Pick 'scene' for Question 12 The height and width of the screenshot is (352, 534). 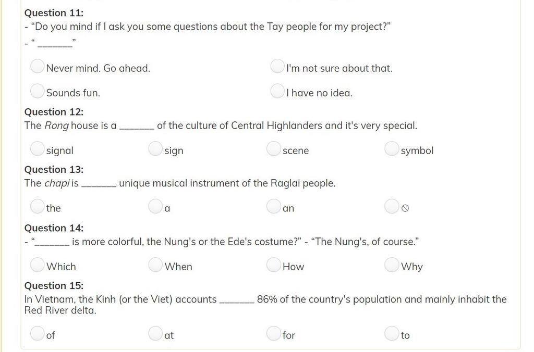[273, 148]
